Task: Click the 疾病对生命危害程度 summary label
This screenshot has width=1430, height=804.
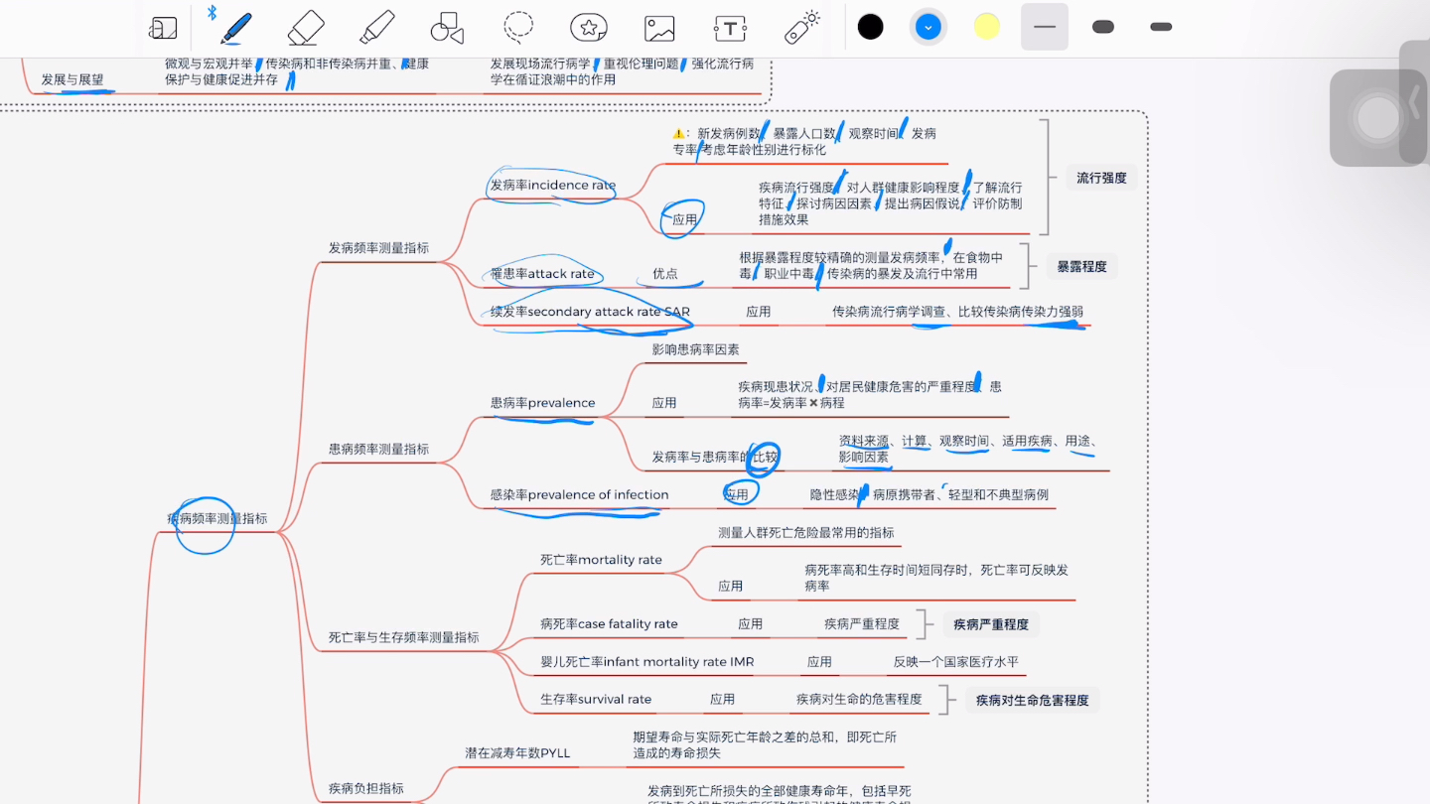Action: [1032, 700]
